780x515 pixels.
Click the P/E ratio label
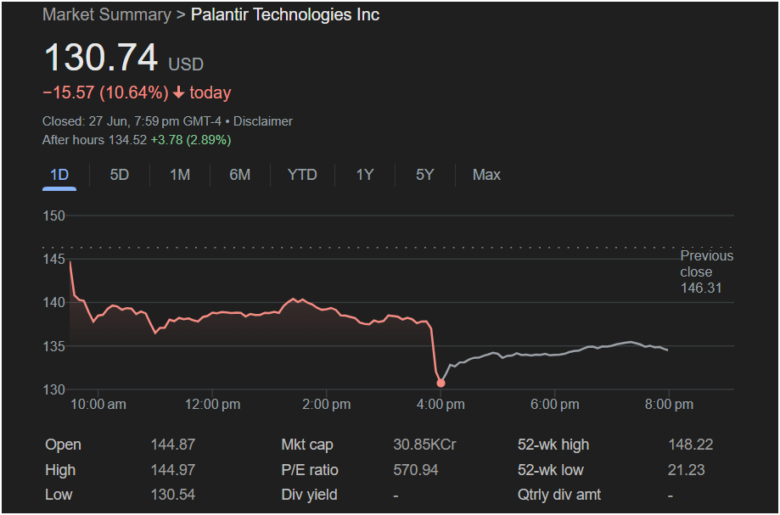coord(310,470)
